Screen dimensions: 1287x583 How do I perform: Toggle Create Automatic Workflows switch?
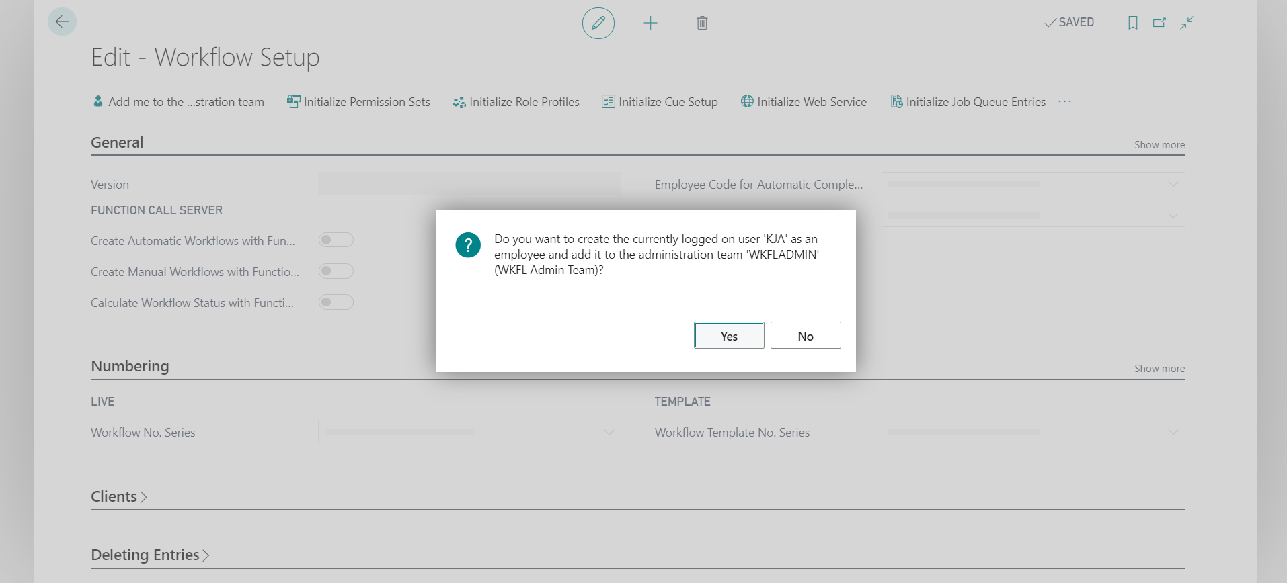[336, 240]
